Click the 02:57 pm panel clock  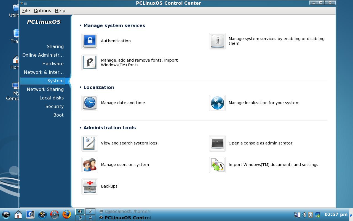(x=336, y=214)
